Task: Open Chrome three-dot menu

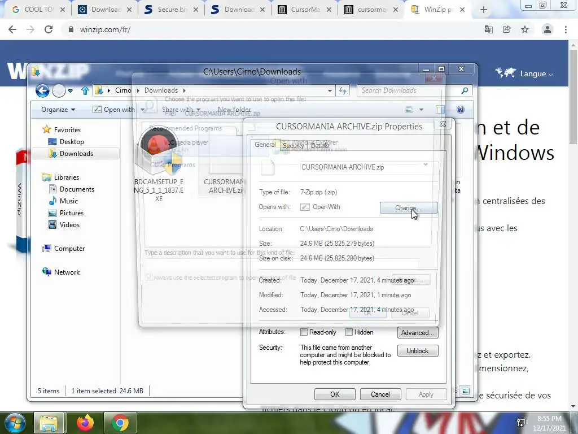Action: coord(566,29)
